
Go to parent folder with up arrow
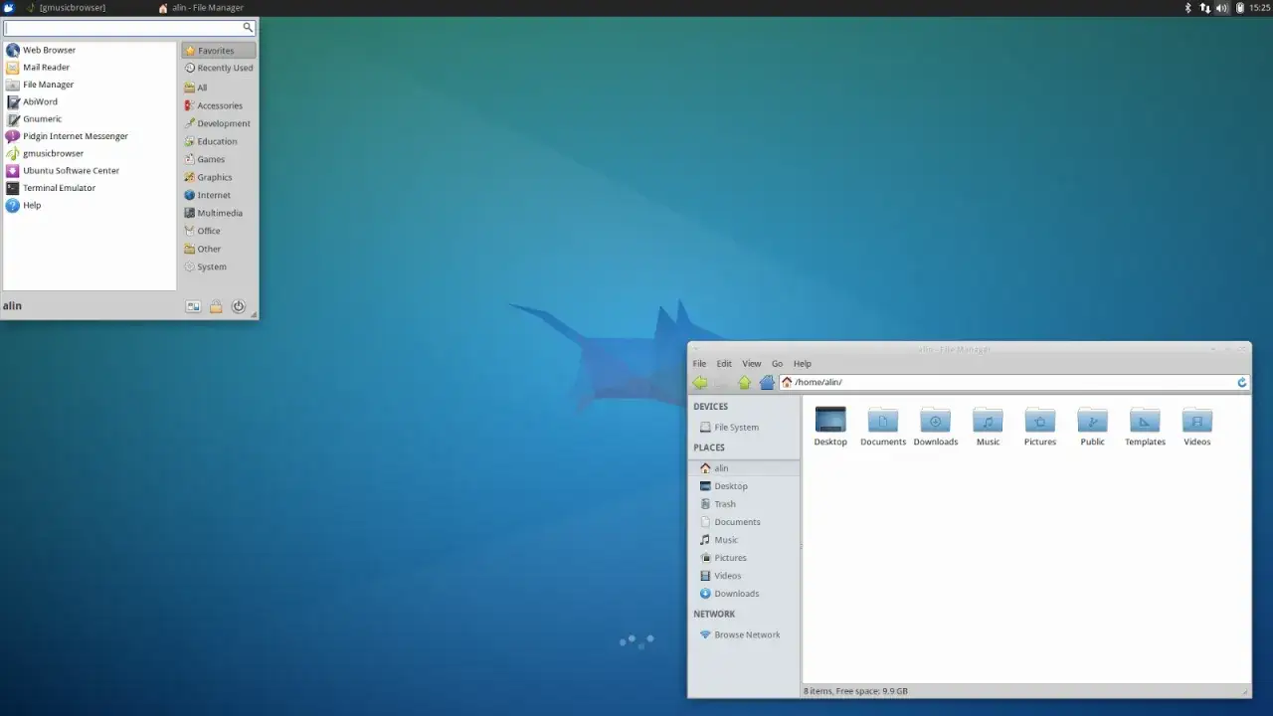744,383
